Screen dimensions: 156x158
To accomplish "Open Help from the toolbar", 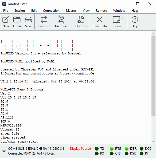I will click(x=135, y=22).
